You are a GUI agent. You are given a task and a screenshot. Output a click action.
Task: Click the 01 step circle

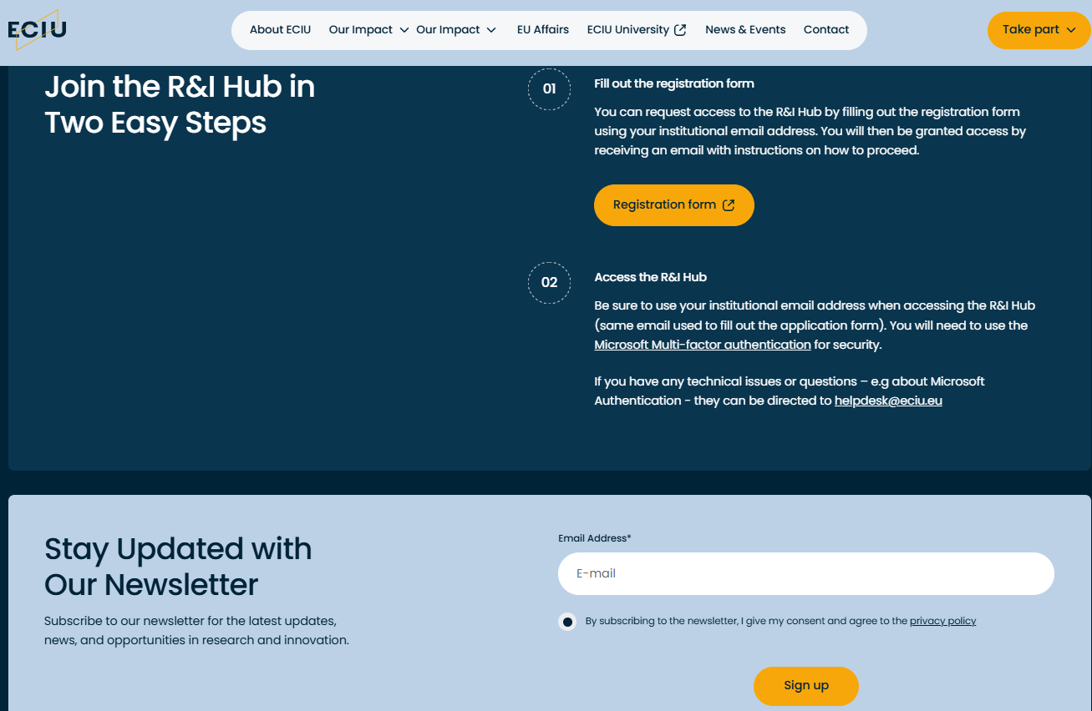point(549,89)
